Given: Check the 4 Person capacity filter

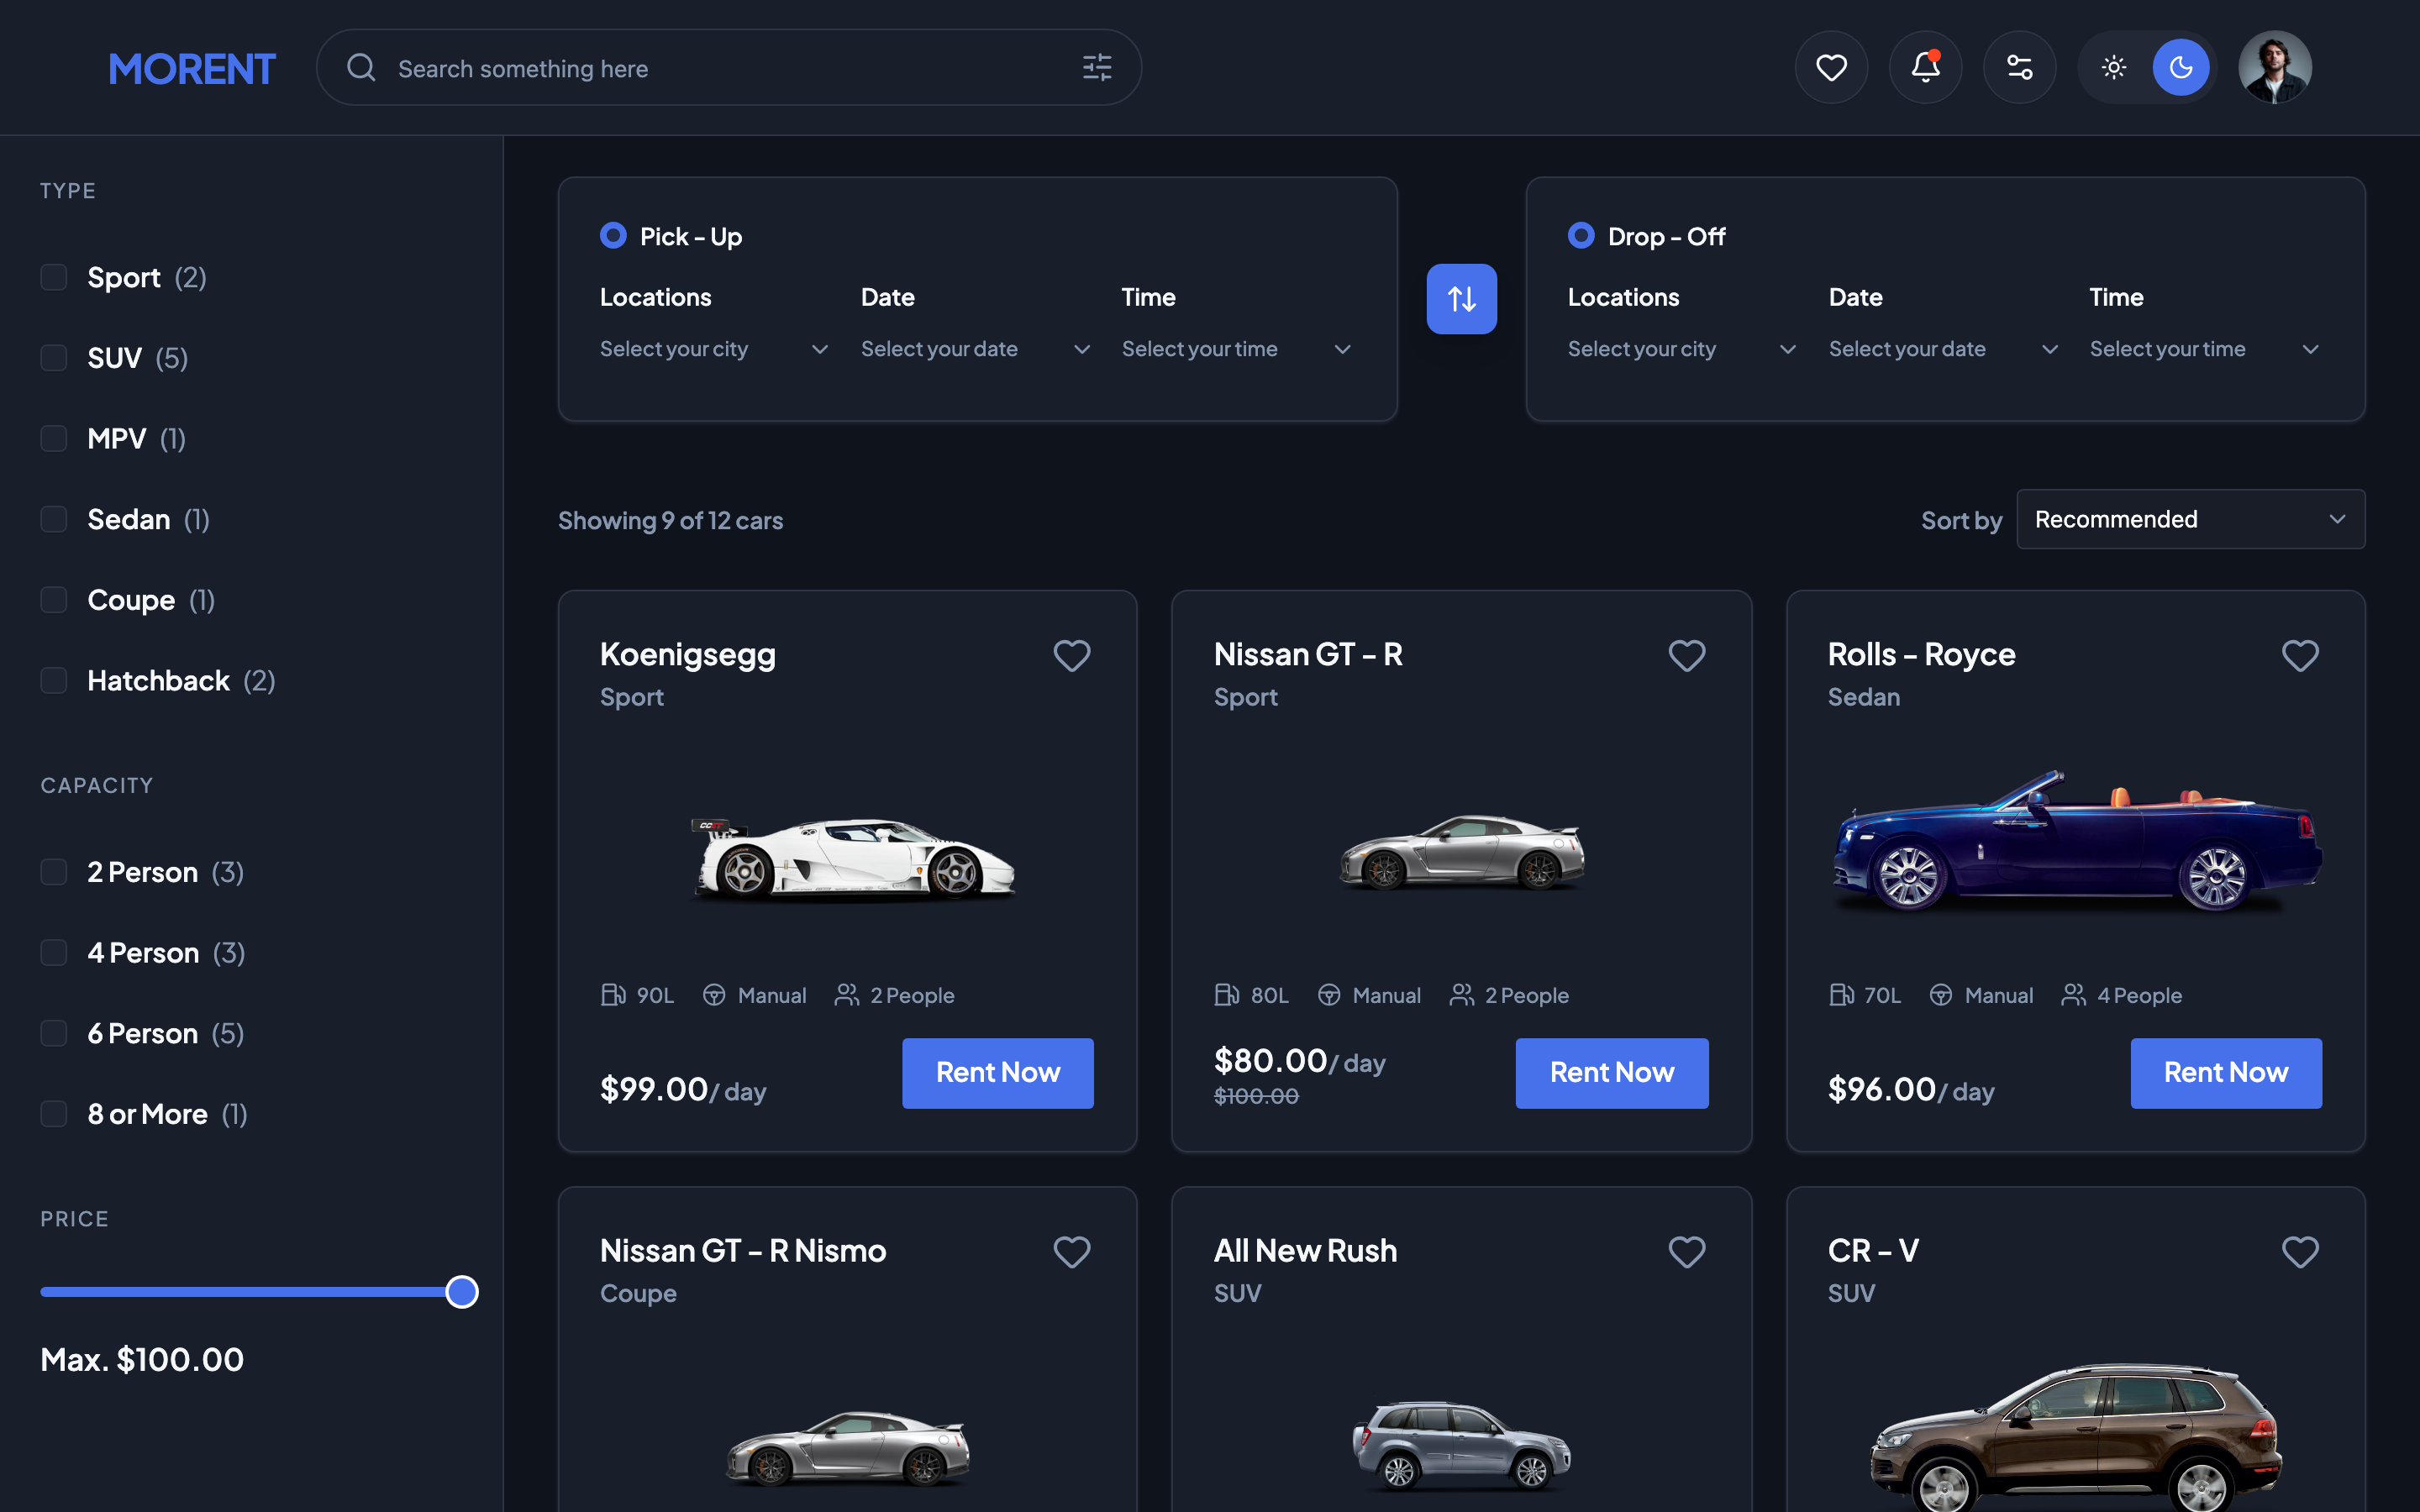Looking at the screenshot, I should pos(54,952).
